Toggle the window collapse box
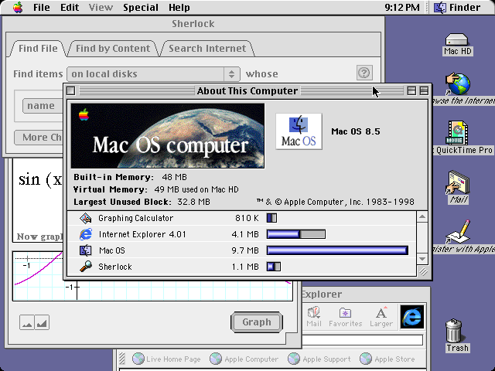 click(x=424, y=91)
